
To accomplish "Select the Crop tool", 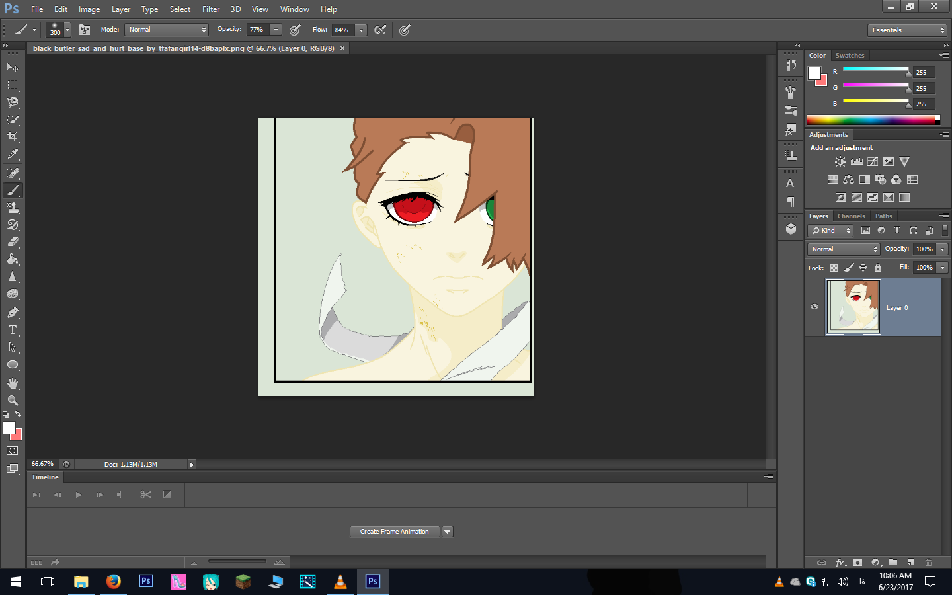I will point(13,137).
